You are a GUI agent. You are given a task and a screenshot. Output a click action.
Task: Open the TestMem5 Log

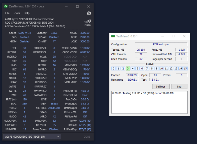coord(179,86)
